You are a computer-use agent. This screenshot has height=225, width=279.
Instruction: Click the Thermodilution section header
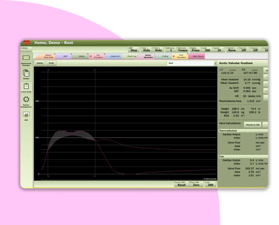tap(243, 131)
